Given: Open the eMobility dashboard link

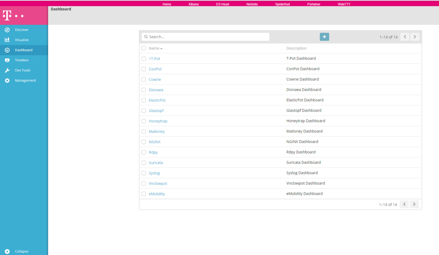Looking at the screenshot, I should tap(157, 194).
